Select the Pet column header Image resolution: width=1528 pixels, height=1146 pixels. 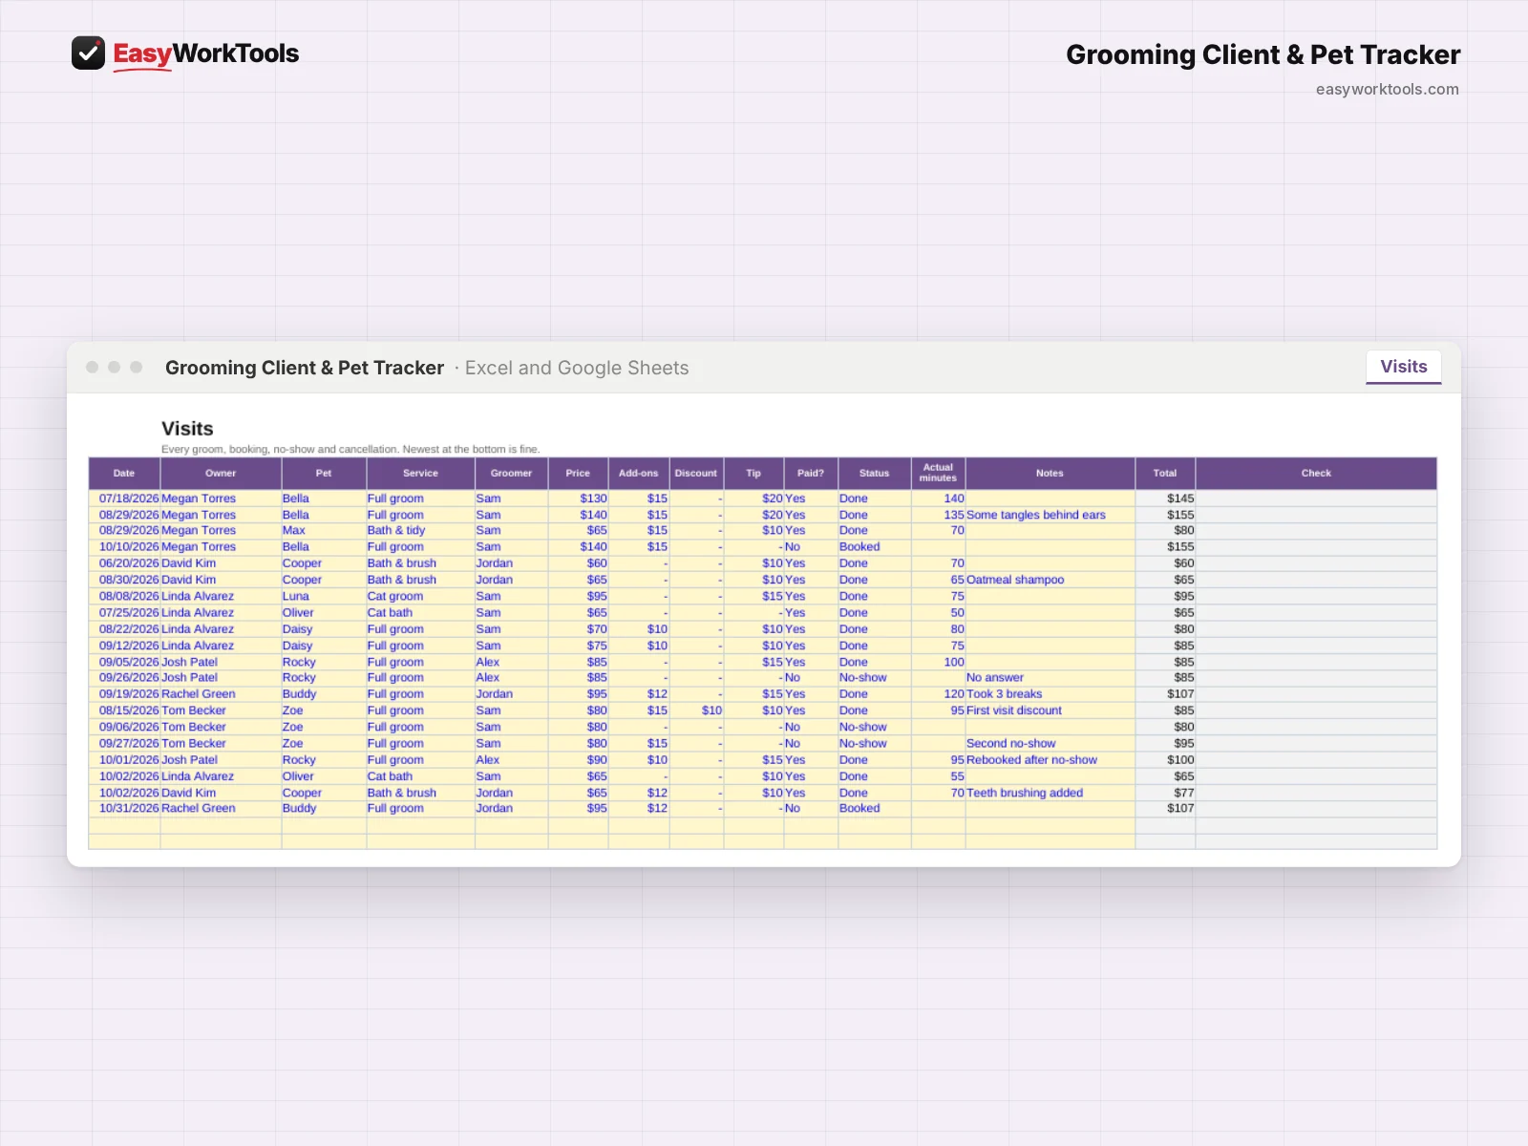click(324, 474)
